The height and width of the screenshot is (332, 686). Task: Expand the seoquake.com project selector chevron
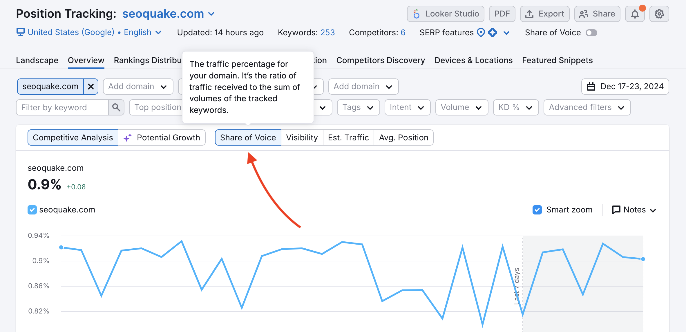pos(211,14)
